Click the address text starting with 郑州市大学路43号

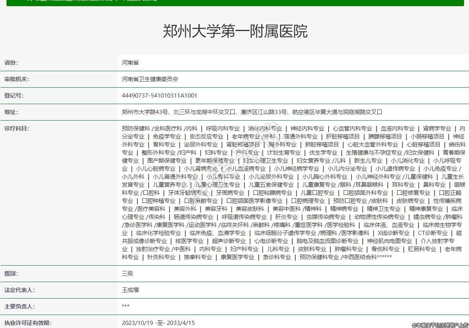(252, 112)
